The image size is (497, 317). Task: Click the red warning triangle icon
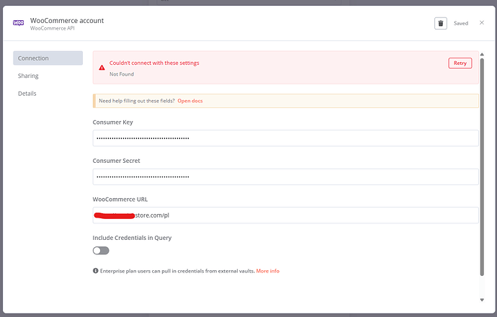102,68
